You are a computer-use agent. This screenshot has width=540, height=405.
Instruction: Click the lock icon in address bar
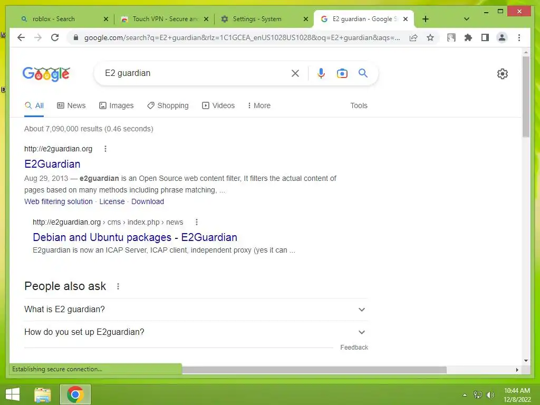coord(76,37)
